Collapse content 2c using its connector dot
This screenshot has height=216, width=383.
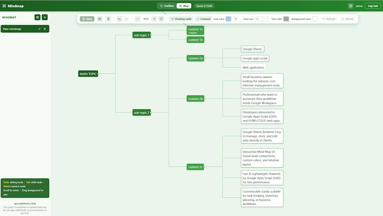click(x=205, y=167)
